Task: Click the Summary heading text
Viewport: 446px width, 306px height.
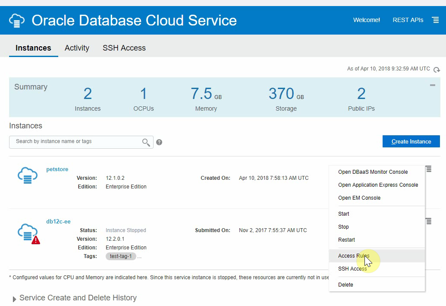Action: (x=31, y=87)
